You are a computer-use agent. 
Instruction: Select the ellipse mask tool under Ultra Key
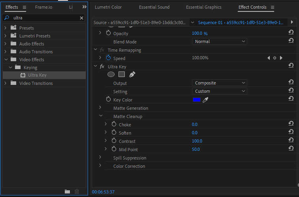point(111,74)
